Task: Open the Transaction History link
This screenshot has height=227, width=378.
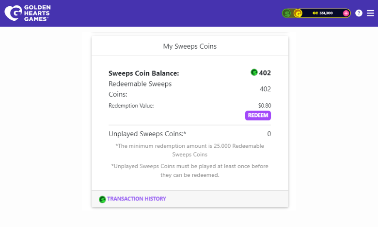Action: tap(136, 199)
